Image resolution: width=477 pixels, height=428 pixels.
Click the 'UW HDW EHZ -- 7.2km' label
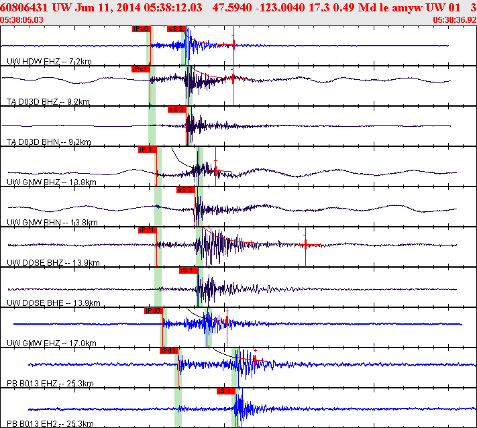coord(49,62)
